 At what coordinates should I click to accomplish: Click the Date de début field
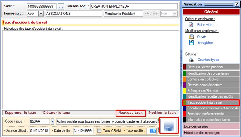40,131
